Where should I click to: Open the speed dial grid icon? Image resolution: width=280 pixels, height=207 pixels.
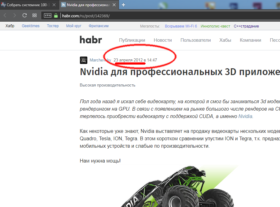[34, 15]
